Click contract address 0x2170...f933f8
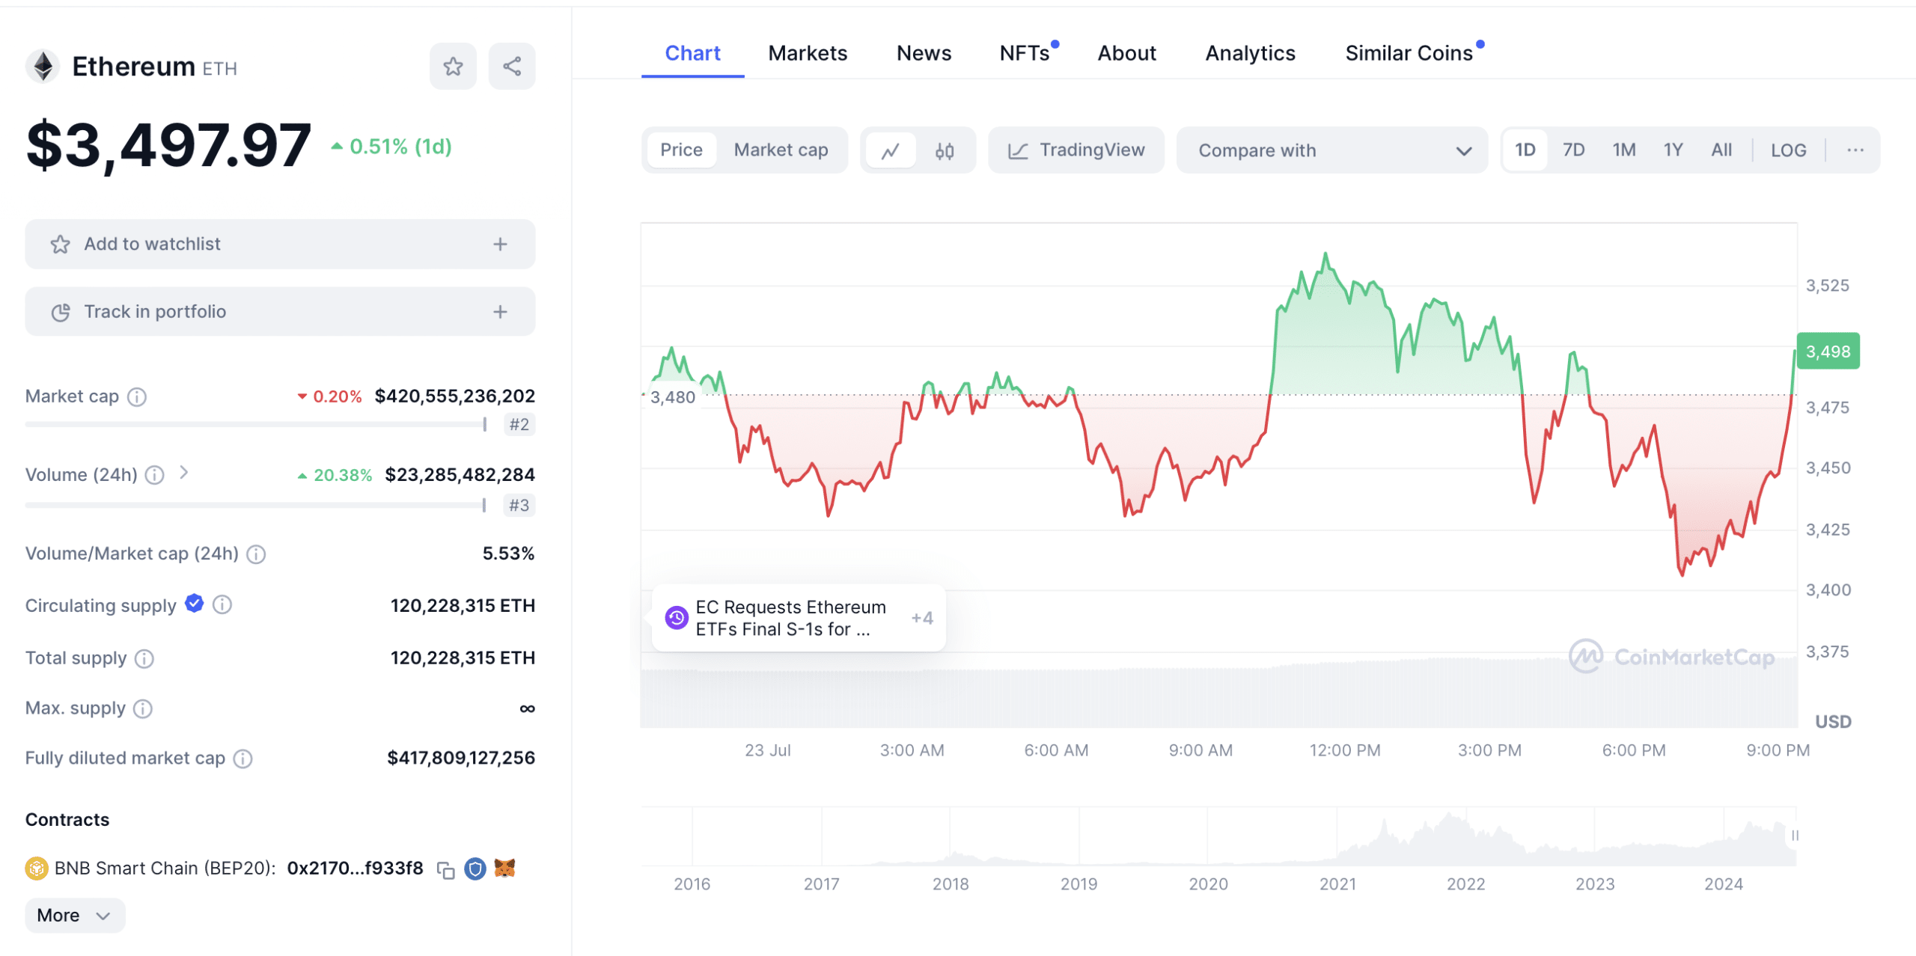Screen dimensions: 1916x956 [x=355, y=868]
